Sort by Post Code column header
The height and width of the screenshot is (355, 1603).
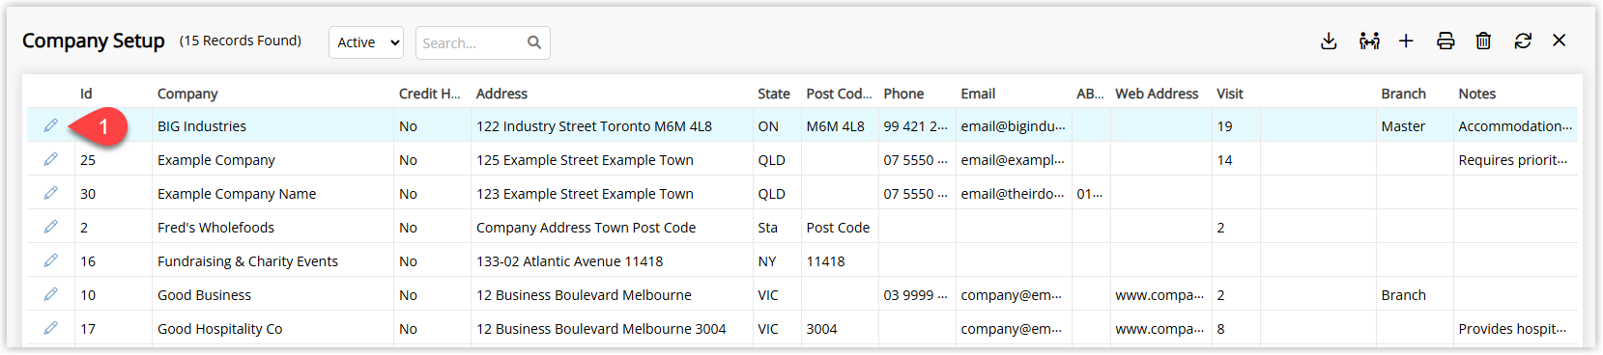[839, 94]
